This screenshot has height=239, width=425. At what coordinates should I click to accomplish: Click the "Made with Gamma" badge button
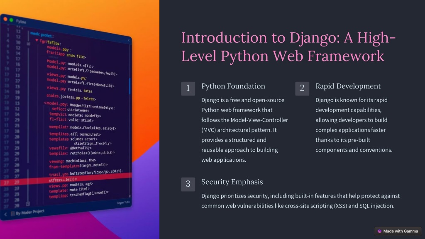pyautogui.click(x=398, y=231)
